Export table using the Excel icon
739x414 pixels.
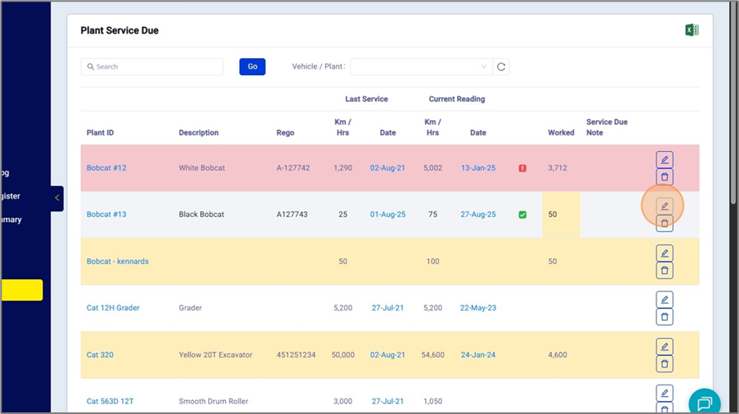click(691, 30)
